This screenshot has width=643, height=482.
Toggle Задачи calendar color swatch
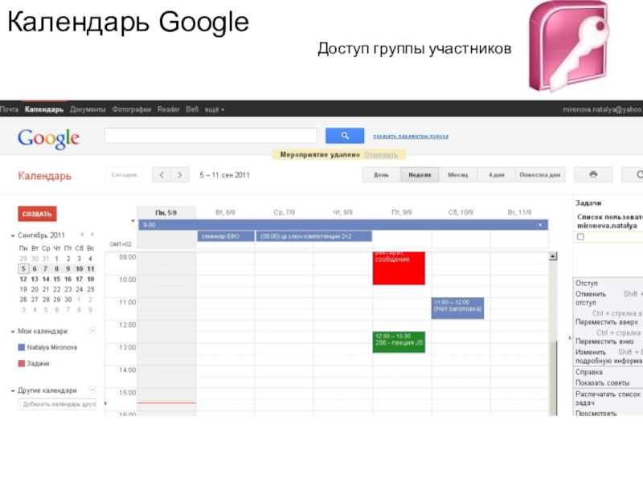point(22,363)
